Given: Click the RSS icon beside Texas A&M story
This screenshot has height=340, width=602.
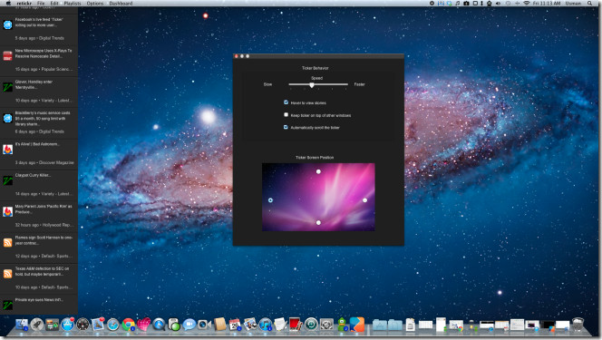Looking at the screenshot, I should pyautogui.click(x=7, y=274).
